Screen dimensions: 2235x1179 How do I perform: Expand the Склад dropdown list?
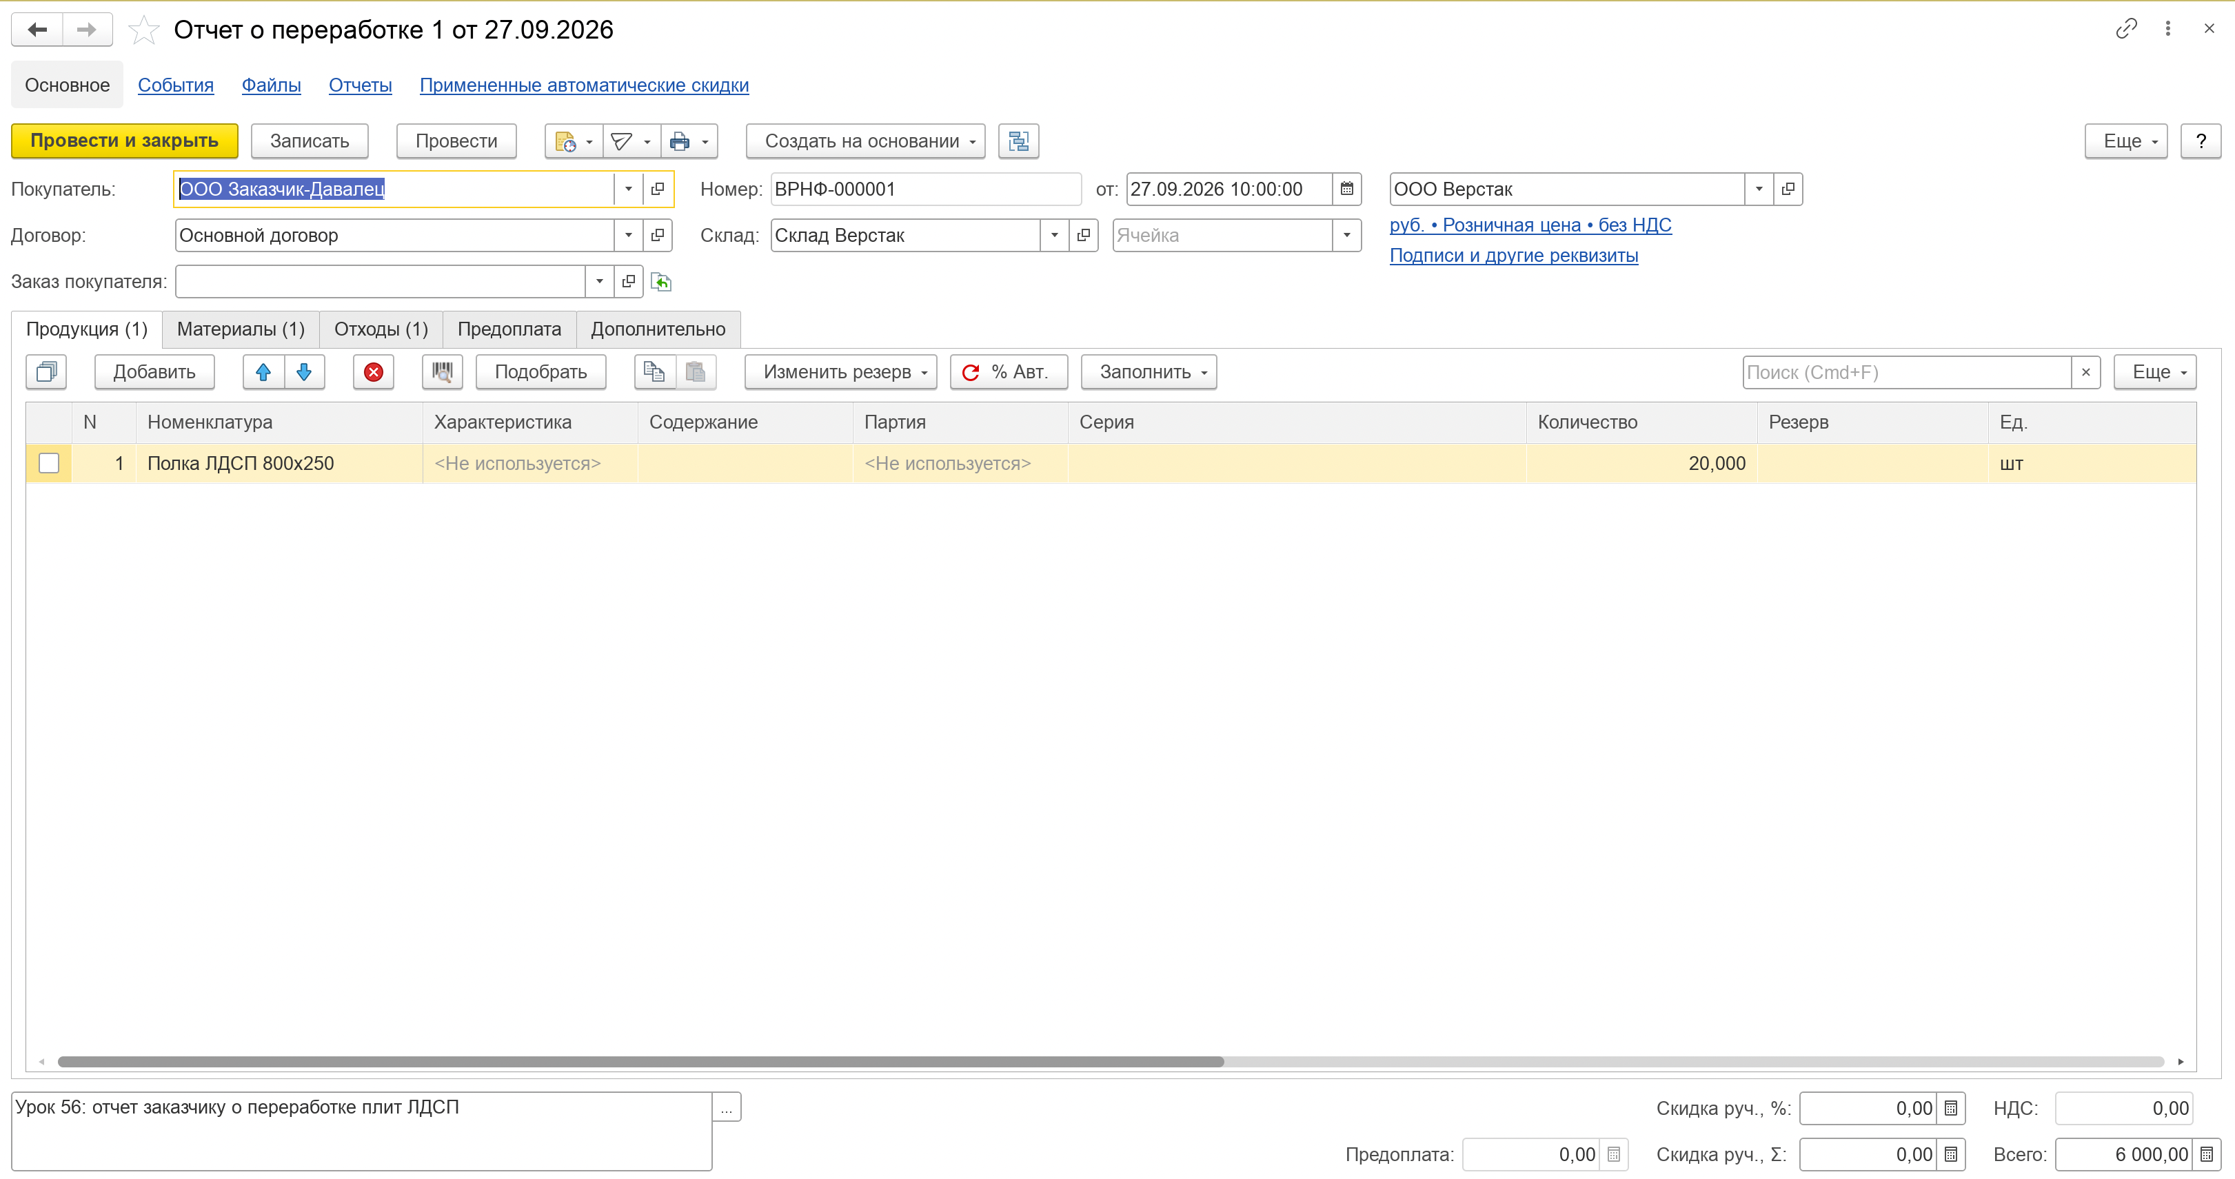click(x=1054, y=235)
